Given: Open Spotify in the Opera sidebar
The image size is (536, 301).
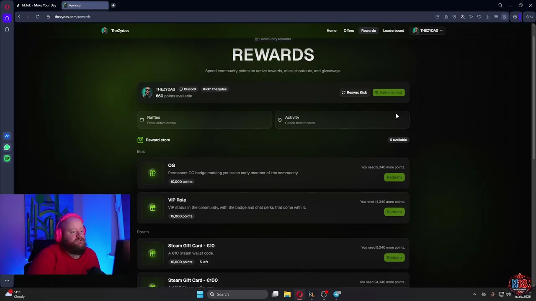Looking at the screenshot, I should 7,158.
